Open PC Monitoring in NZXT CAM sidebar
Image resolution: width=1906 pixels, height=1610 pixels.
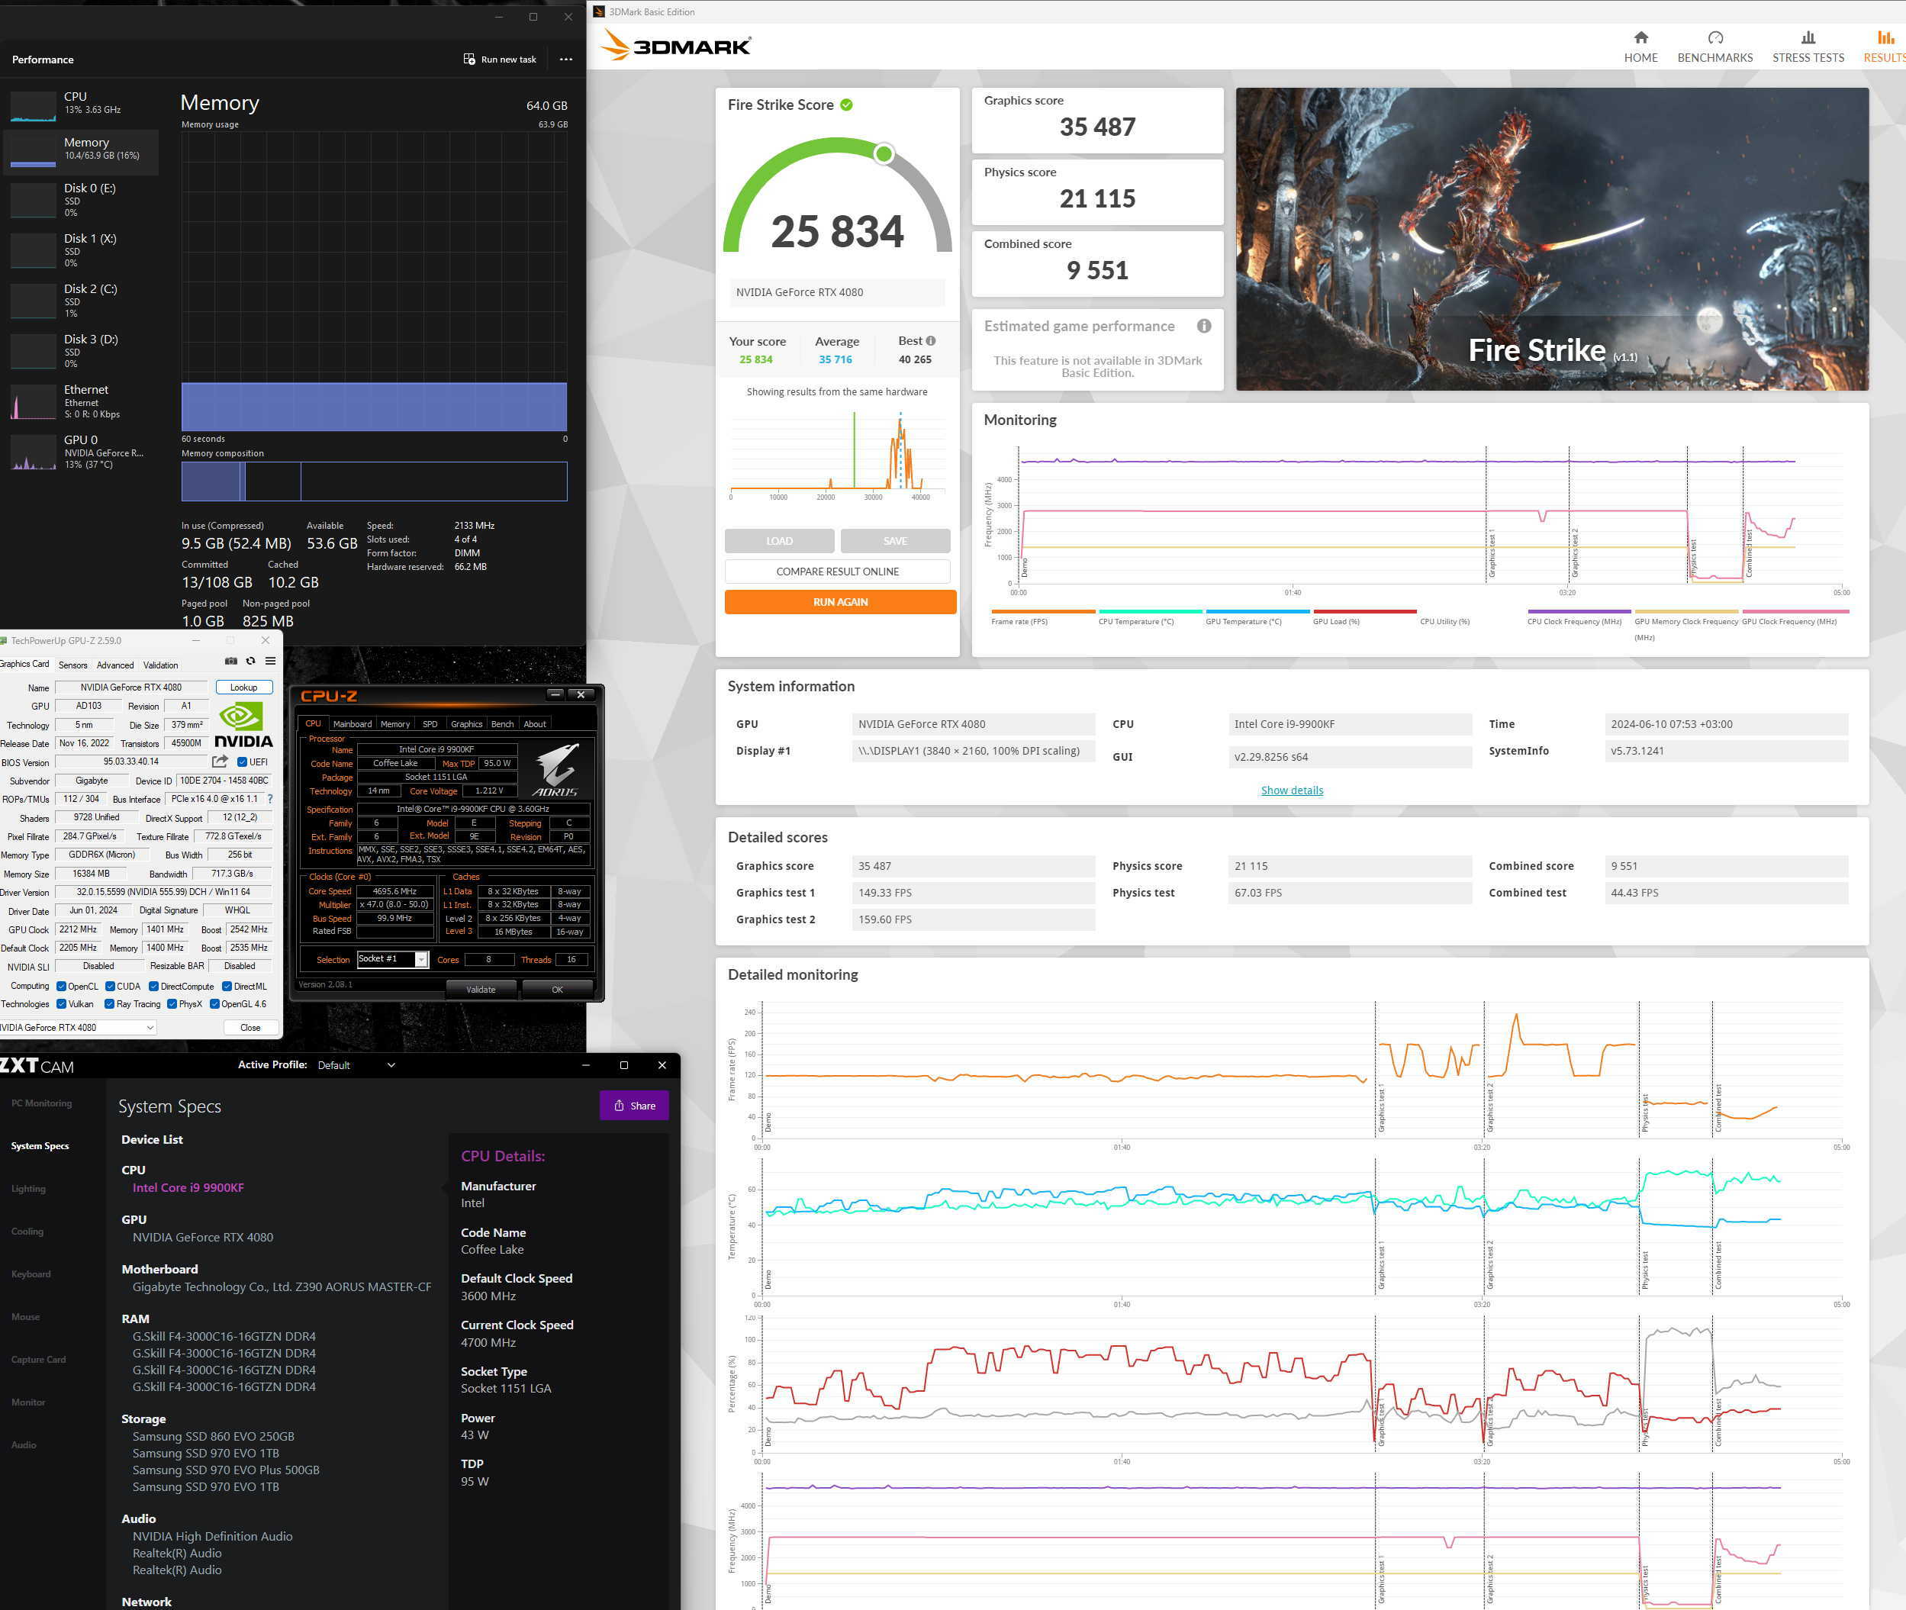41,1103
